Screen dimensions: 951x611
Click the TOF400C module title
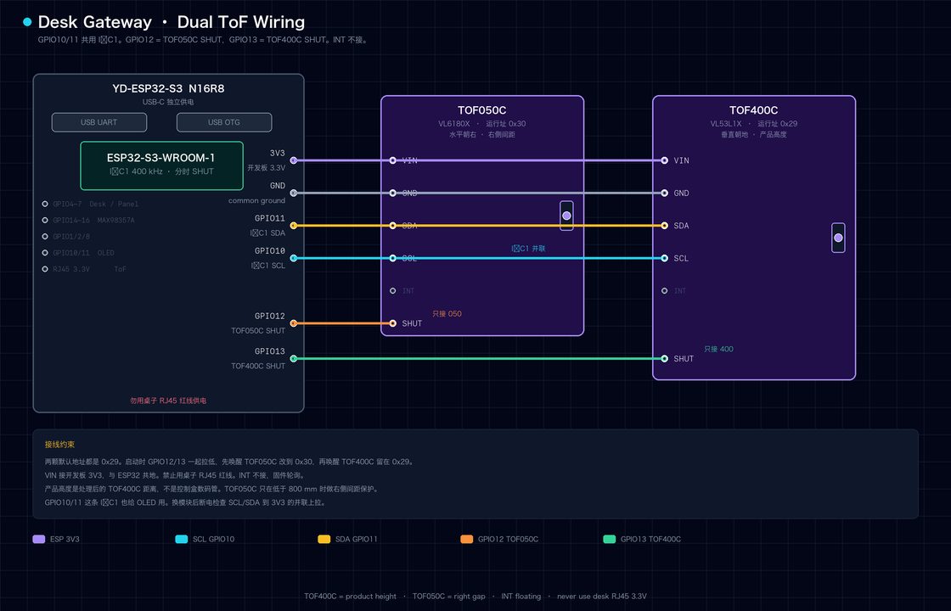[754, 110]
